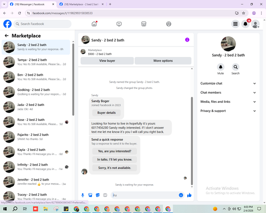Open the account profile avatar menu
266x213 pixels.
pyautogui.click(x=255, y=24)
